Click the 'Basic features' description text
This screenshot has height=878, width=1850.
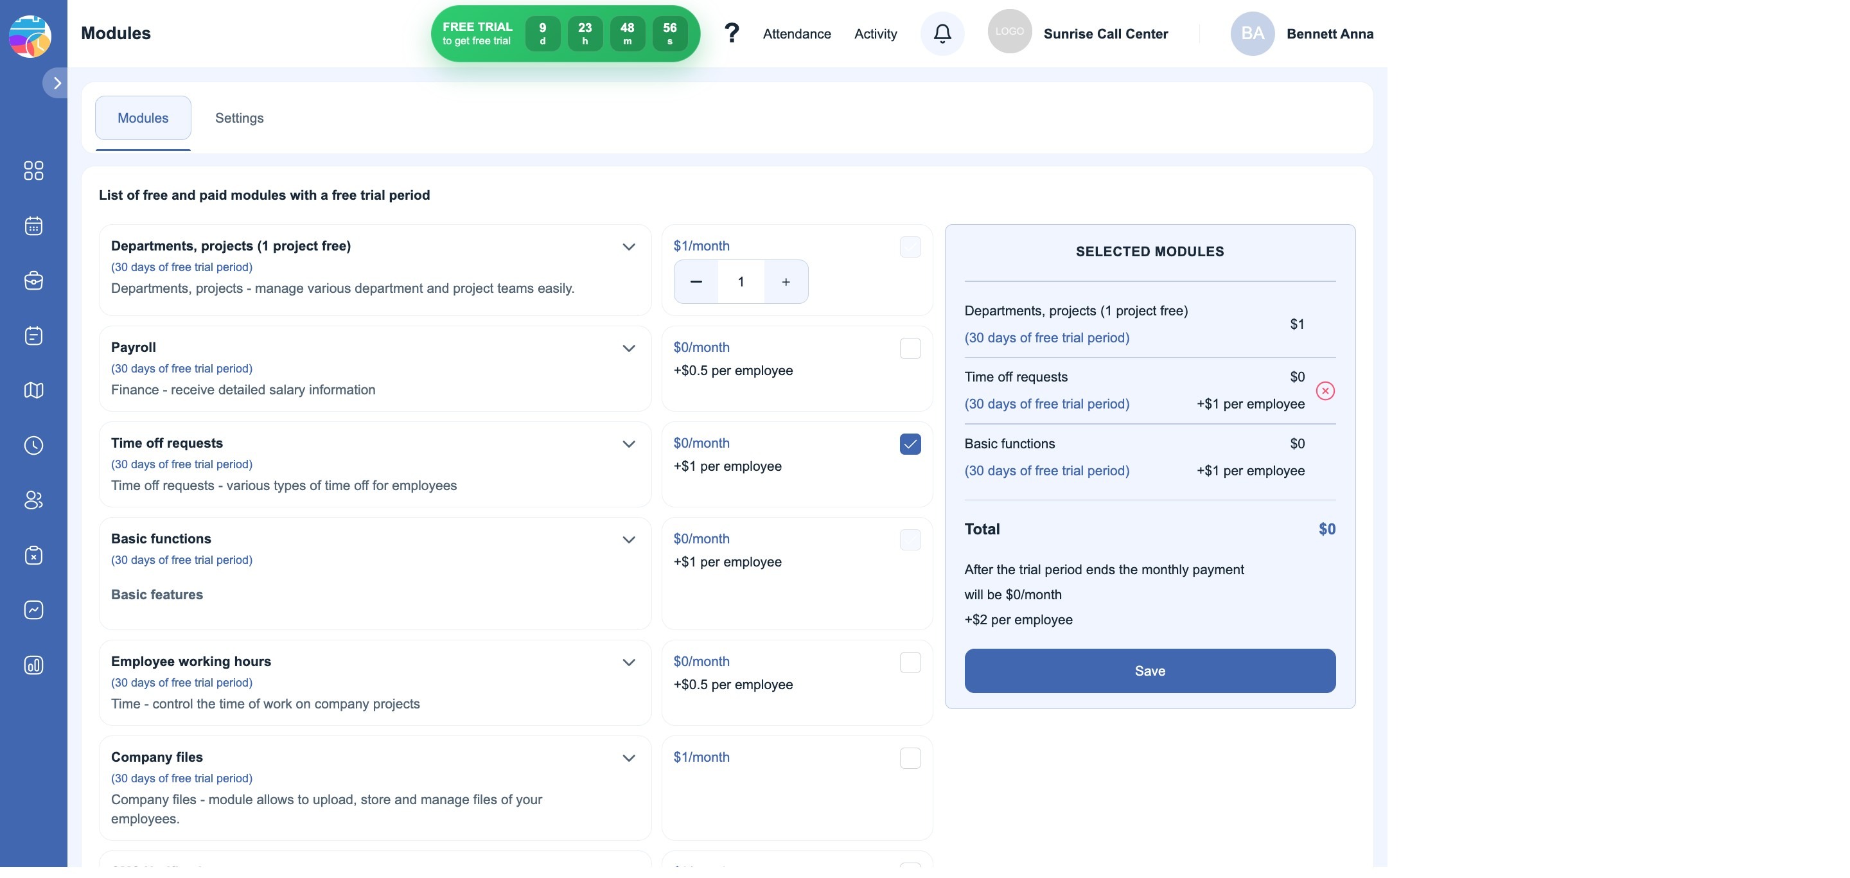pos(157,595)
